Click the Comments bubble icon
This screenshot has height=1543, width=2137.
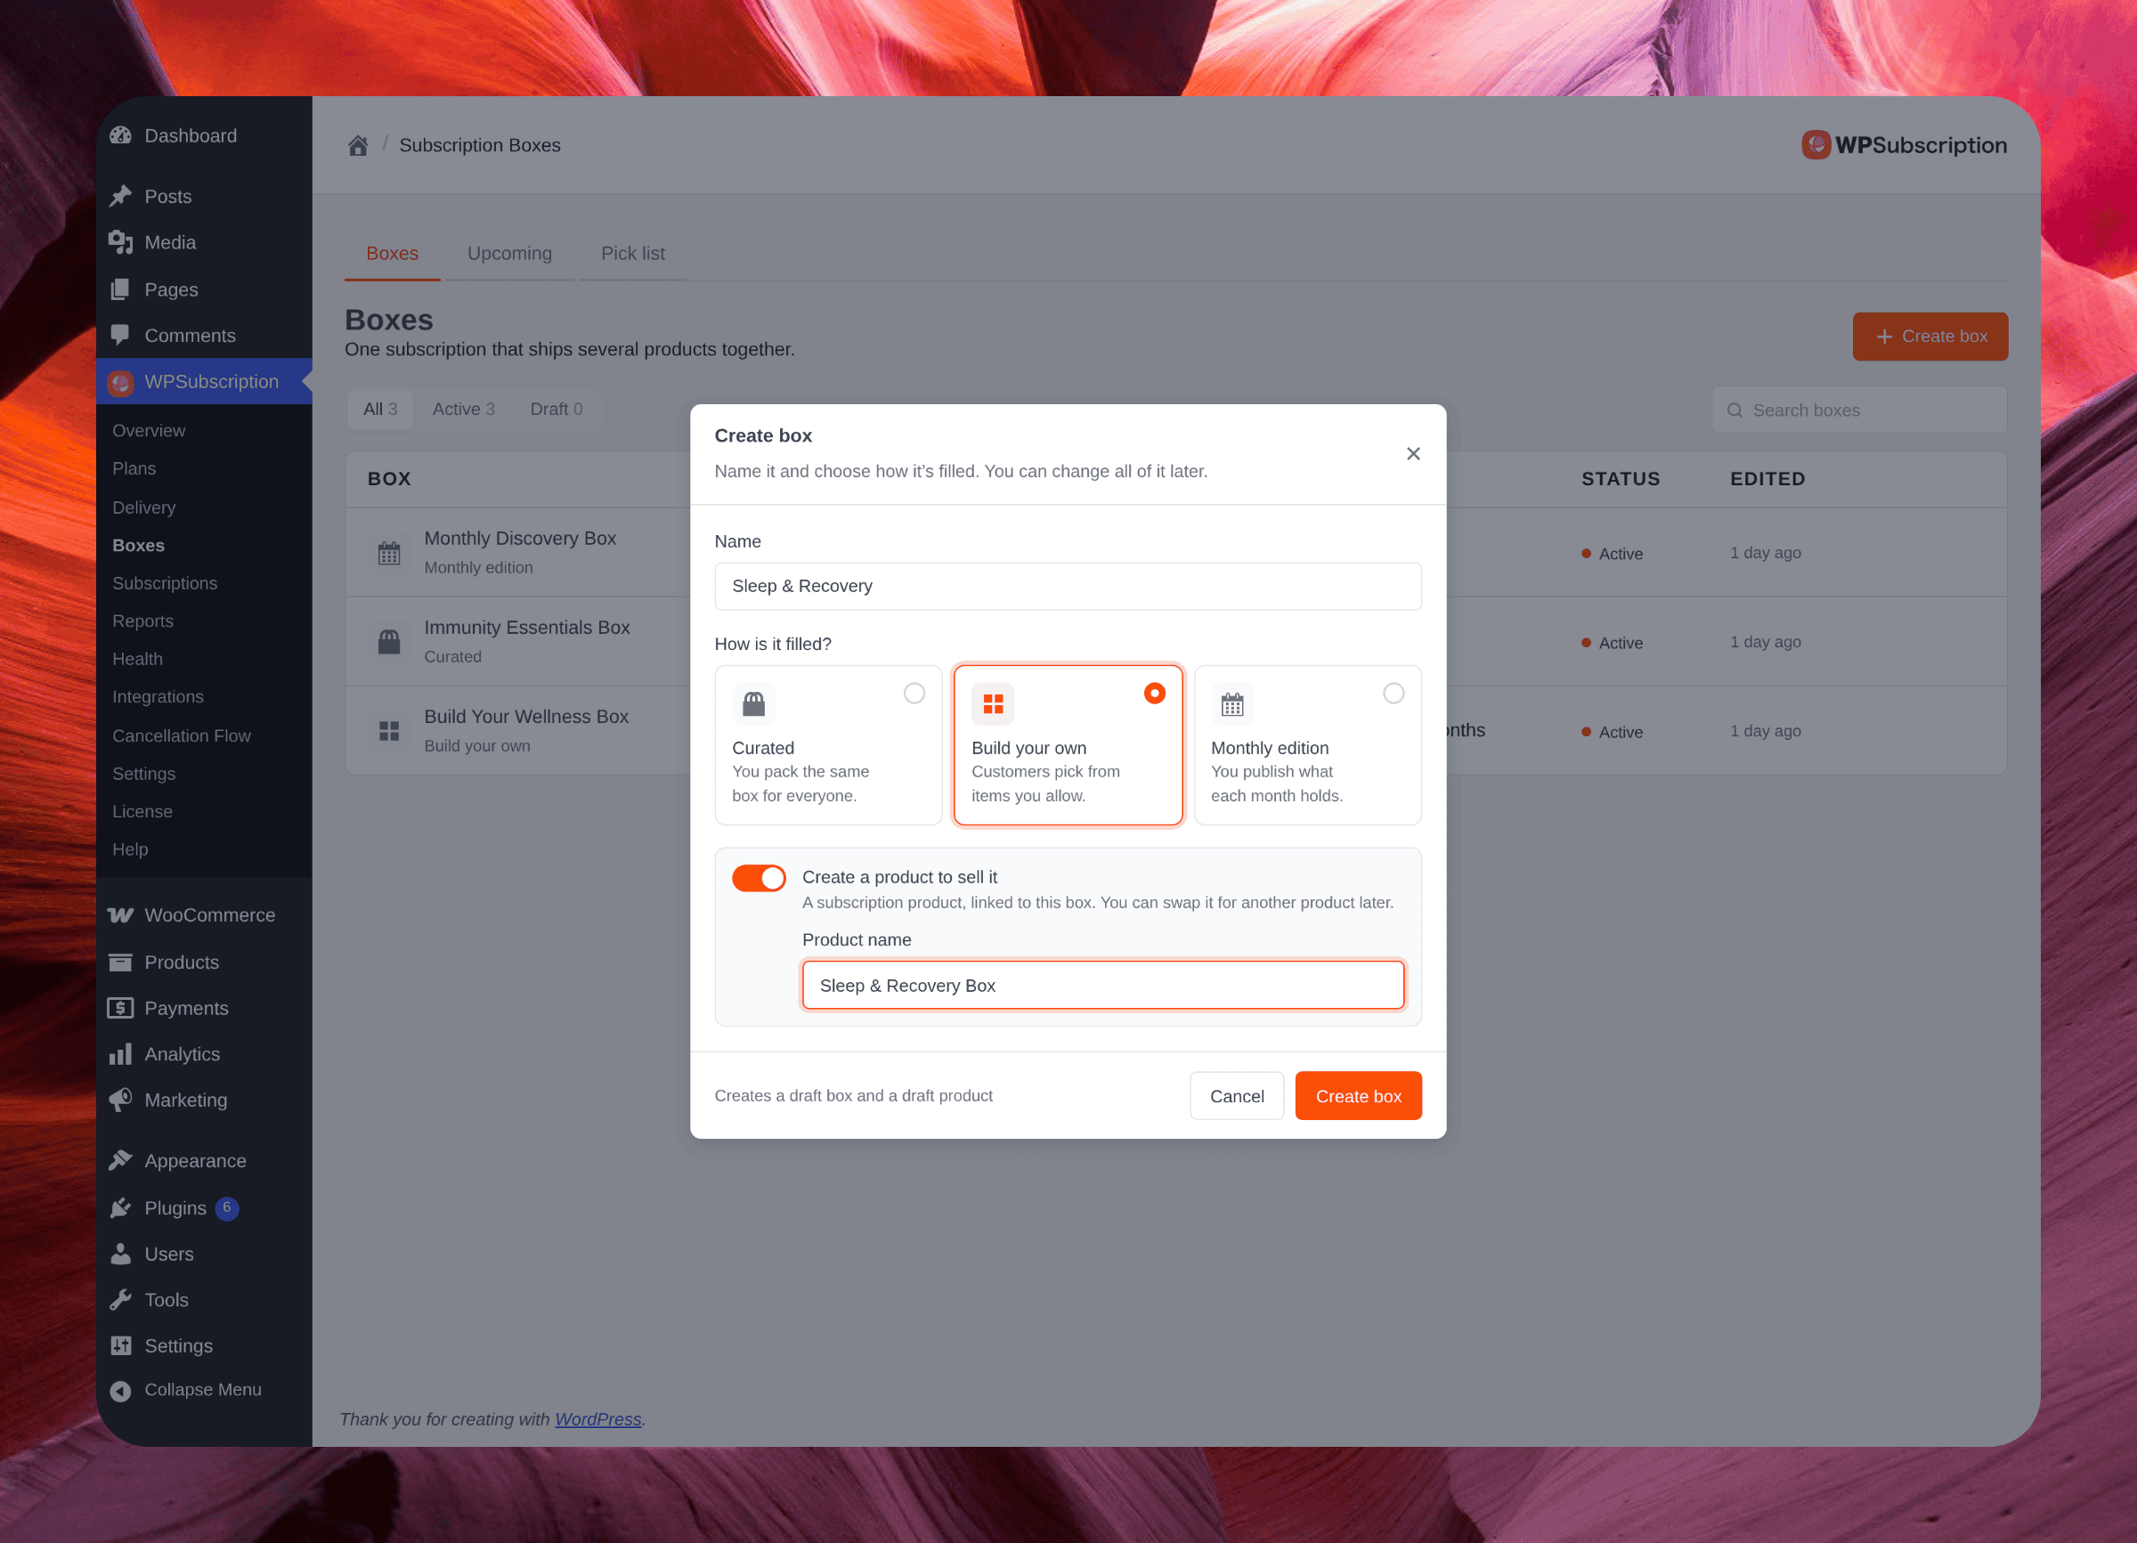tap(120, 336)
